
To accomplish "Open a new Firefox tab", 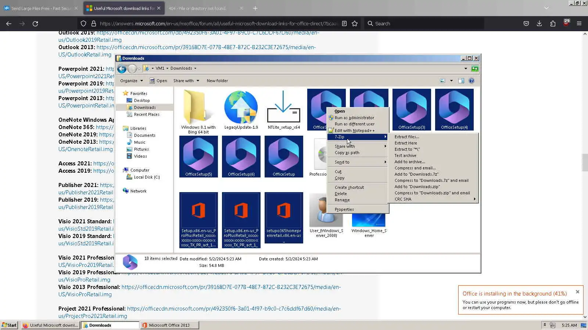I will point(255,8).
